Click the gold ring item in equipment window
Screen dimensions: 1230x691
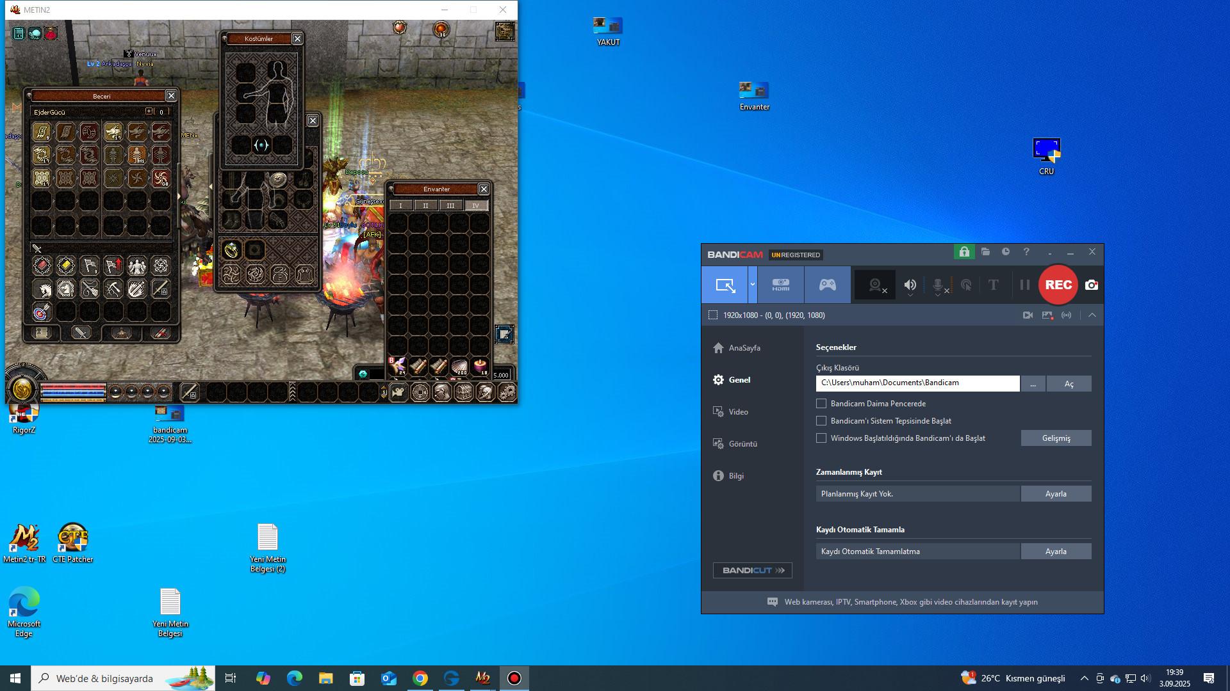(x=231, y=250)
